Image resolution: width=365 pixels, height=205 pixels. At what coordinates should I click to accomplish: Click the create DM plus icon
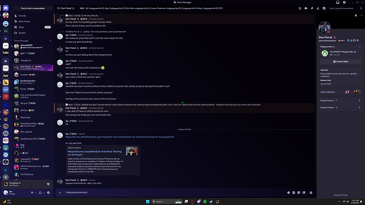[50, 41]
